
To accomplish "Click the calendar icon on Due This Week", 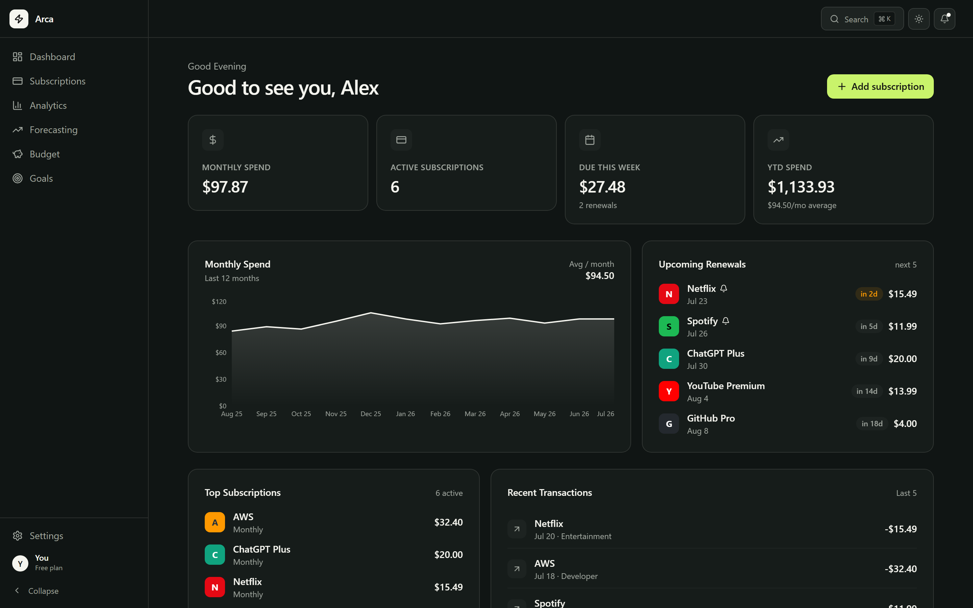I will click(590, 140).
